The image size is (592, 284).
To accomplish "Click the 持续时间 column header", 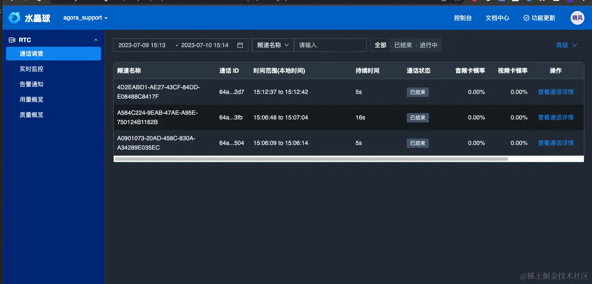I will [x=368, y=71].
